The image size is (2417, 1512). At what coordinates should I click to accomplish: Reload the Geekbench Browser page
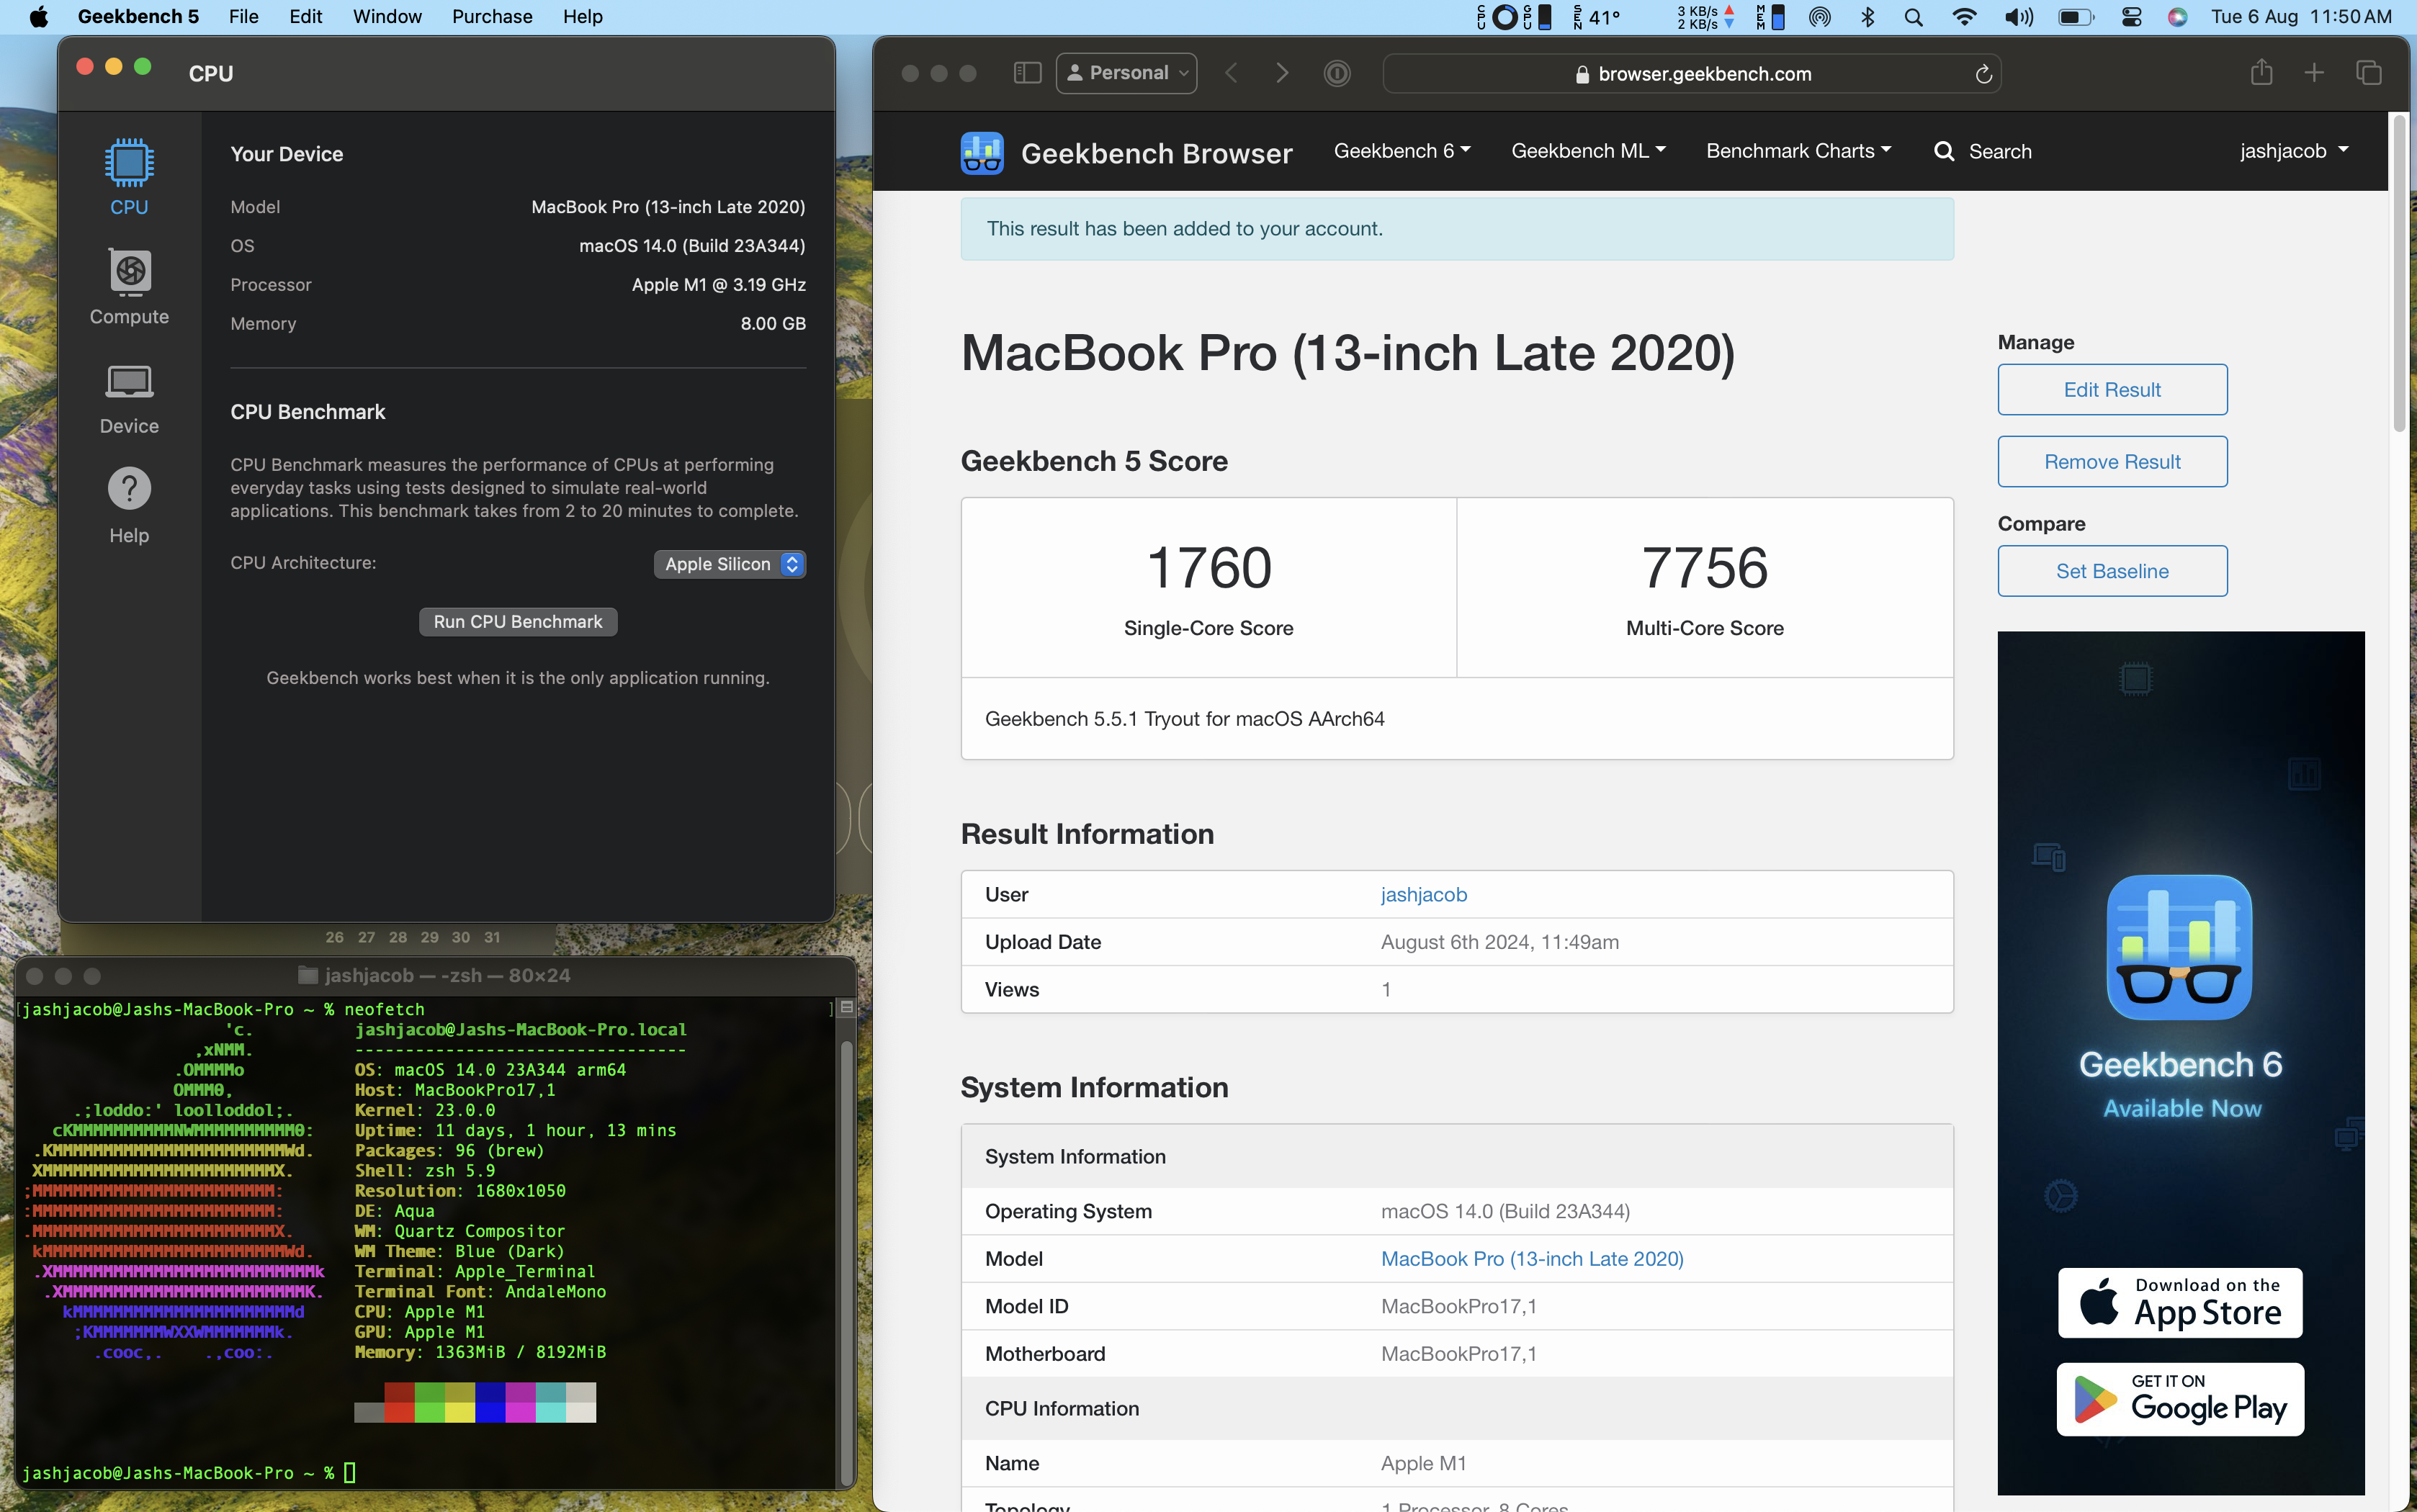(x=1984, y=74)
